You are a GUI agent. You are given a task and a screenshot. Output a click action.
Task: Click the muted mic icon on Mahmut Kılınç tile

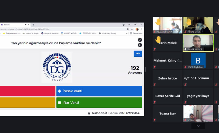pyautogui.click(x=155, y=67)
